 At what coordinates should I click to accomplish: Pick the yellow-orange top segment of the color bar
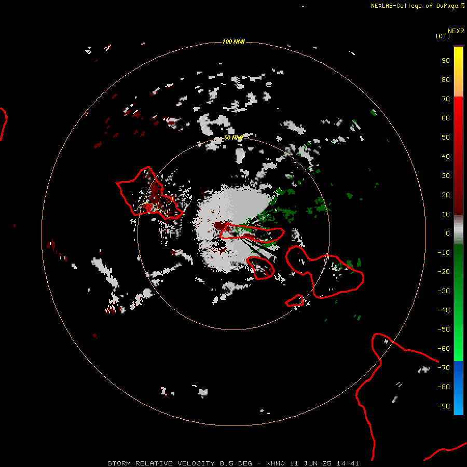pos(458,72)
